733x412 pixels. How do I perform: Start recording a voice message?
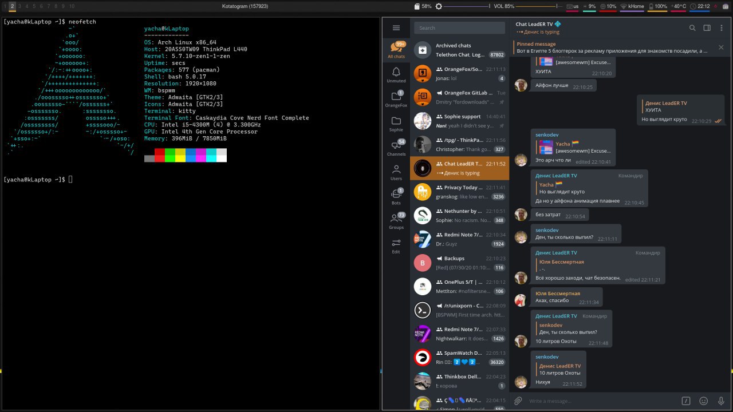tap(721, 401)
